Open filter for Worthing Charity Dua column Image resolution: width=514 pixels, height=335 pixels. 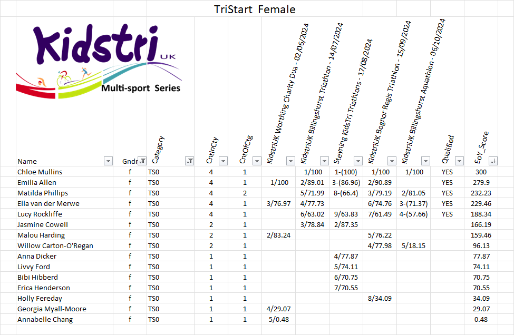coord(290,161)
